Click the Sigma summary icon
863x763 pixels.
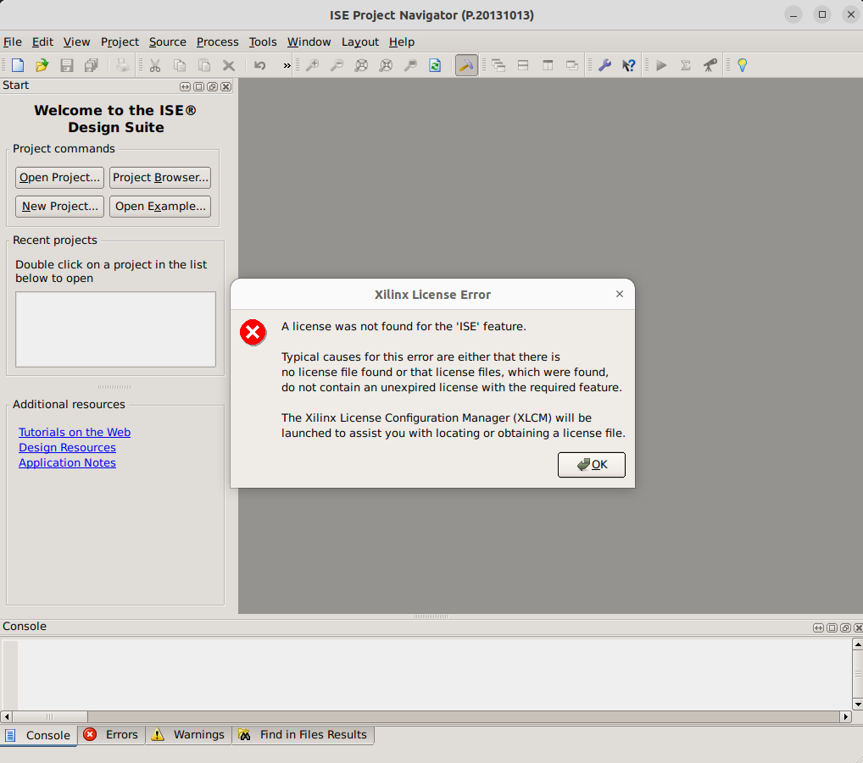pyautogui.click(x=686, y=65)
